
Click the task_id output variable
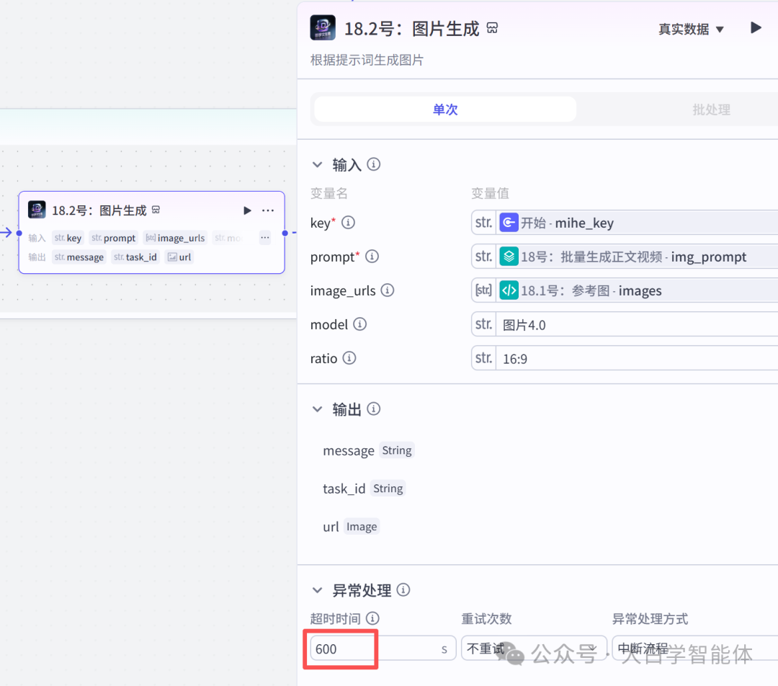click(x=344, y=489)
